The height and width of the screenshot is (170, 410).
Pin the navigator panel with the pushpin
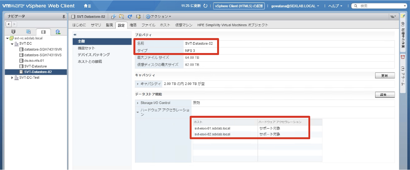[64, 17]
